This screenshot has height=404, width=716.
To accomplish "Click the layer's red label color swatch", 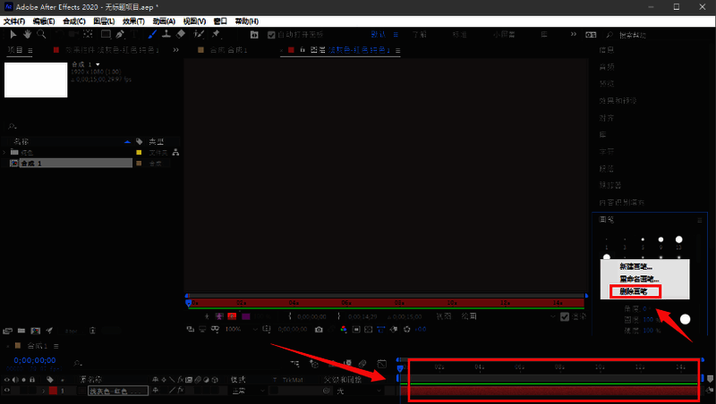I will tap(53, 391).
